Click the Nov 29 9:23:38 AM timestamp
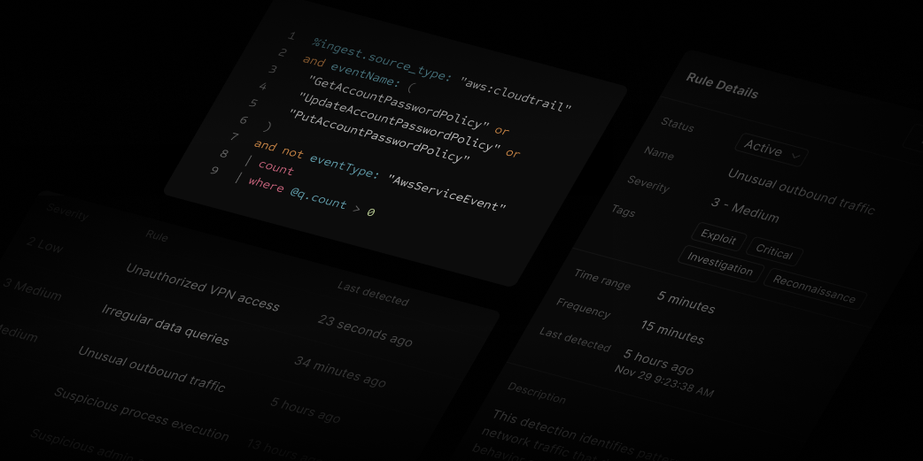The height and width of the screenshot is (461, 923). (x=664, y=380)
